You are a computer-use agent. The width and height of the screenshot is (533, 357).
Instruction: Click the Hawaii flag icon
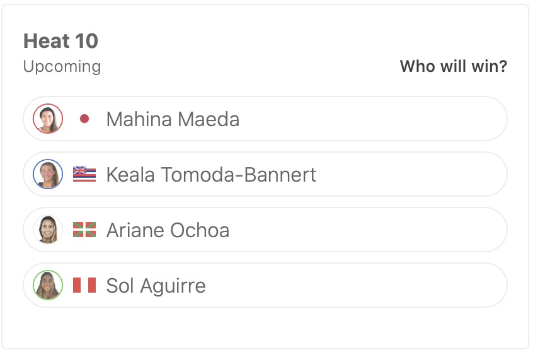[x=84, y=174]
